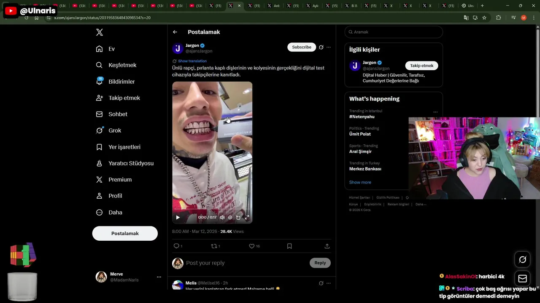The image size is (540, 303).
Task: Open more options on Melis reply
Action: [x=329, y=283]
